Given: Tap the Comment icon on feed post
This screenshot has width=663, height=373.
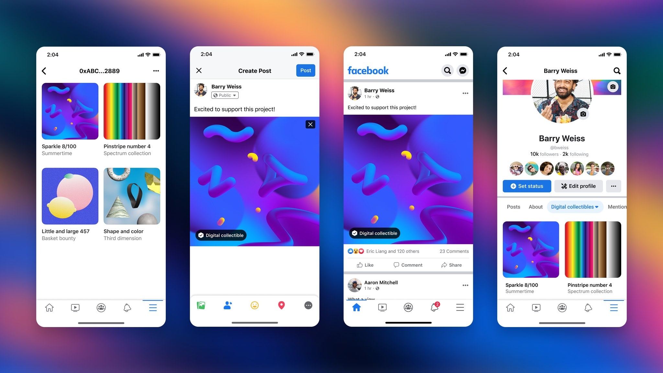Looking at the screenshot, I should 407,264.
